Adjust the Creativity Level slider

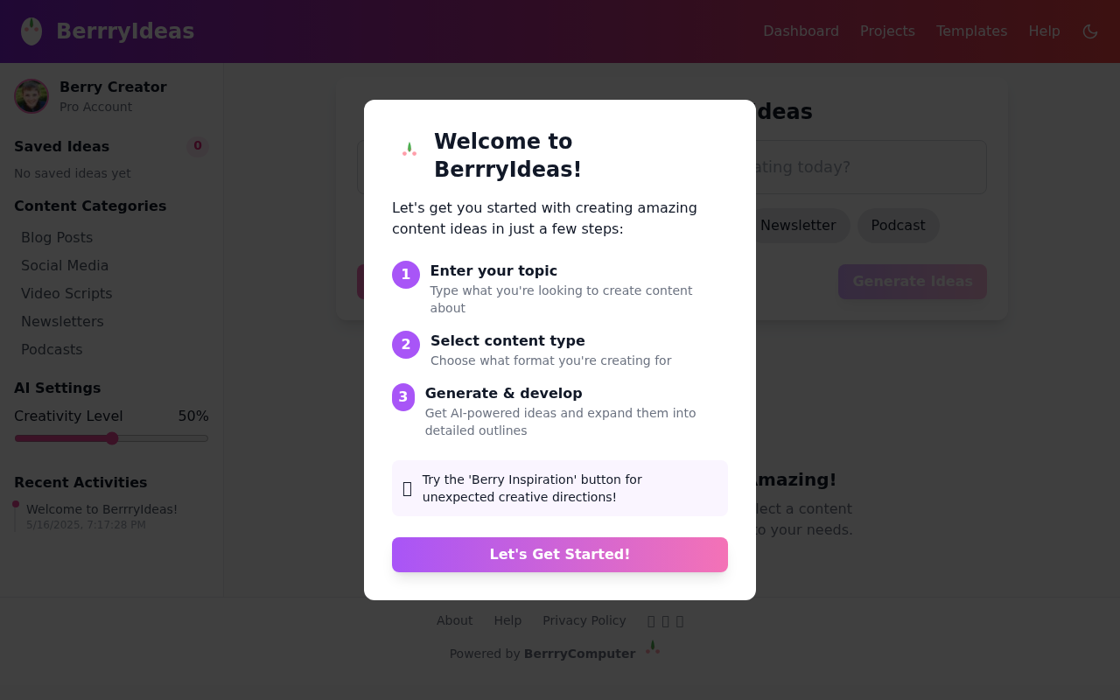(x=112, y=437)
